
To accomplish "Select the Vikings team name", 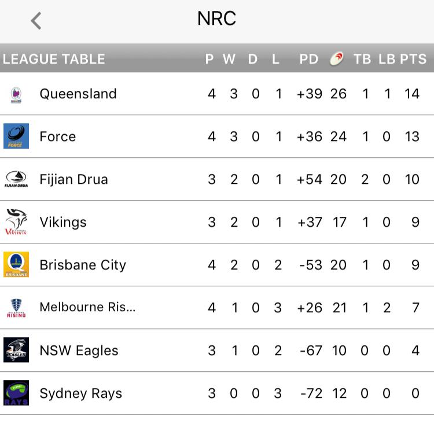I will tap(63, 222).
